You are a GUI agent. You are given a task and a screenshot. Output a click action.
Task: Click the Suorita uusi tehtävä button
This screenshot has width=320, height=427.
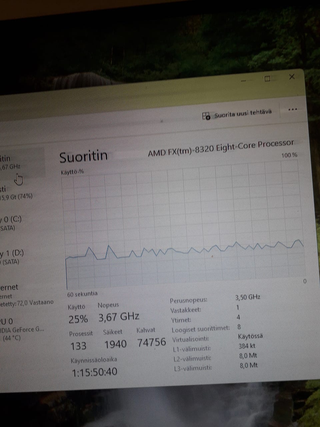pyautogui.click(x=237, y=114)
